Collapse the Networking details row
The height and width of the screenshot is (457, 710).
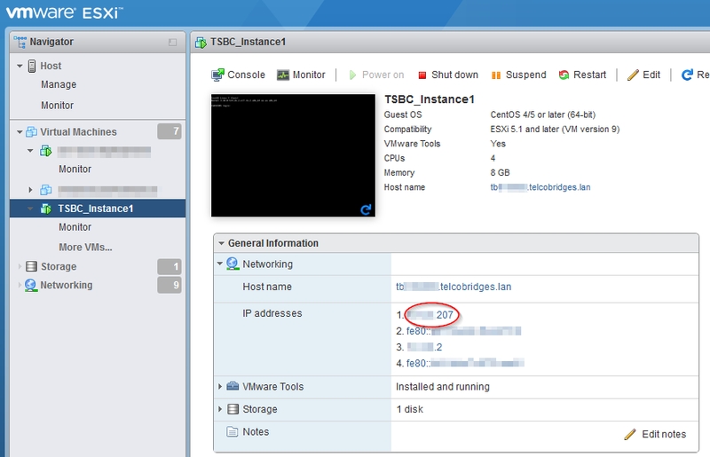(221, 264)
